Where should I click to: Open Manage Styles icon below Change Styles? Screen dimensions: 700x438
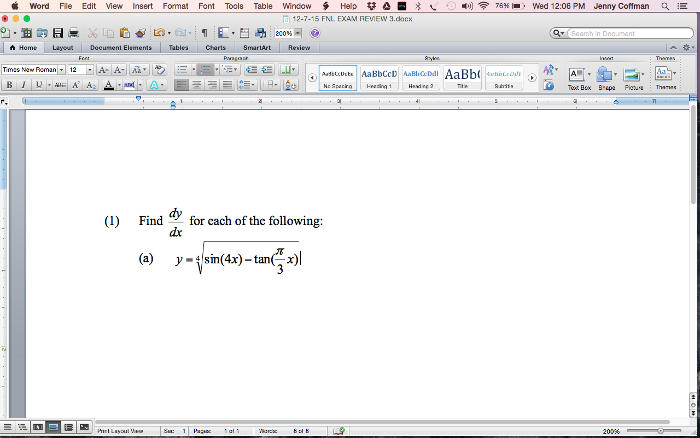[x=549, y=85]
